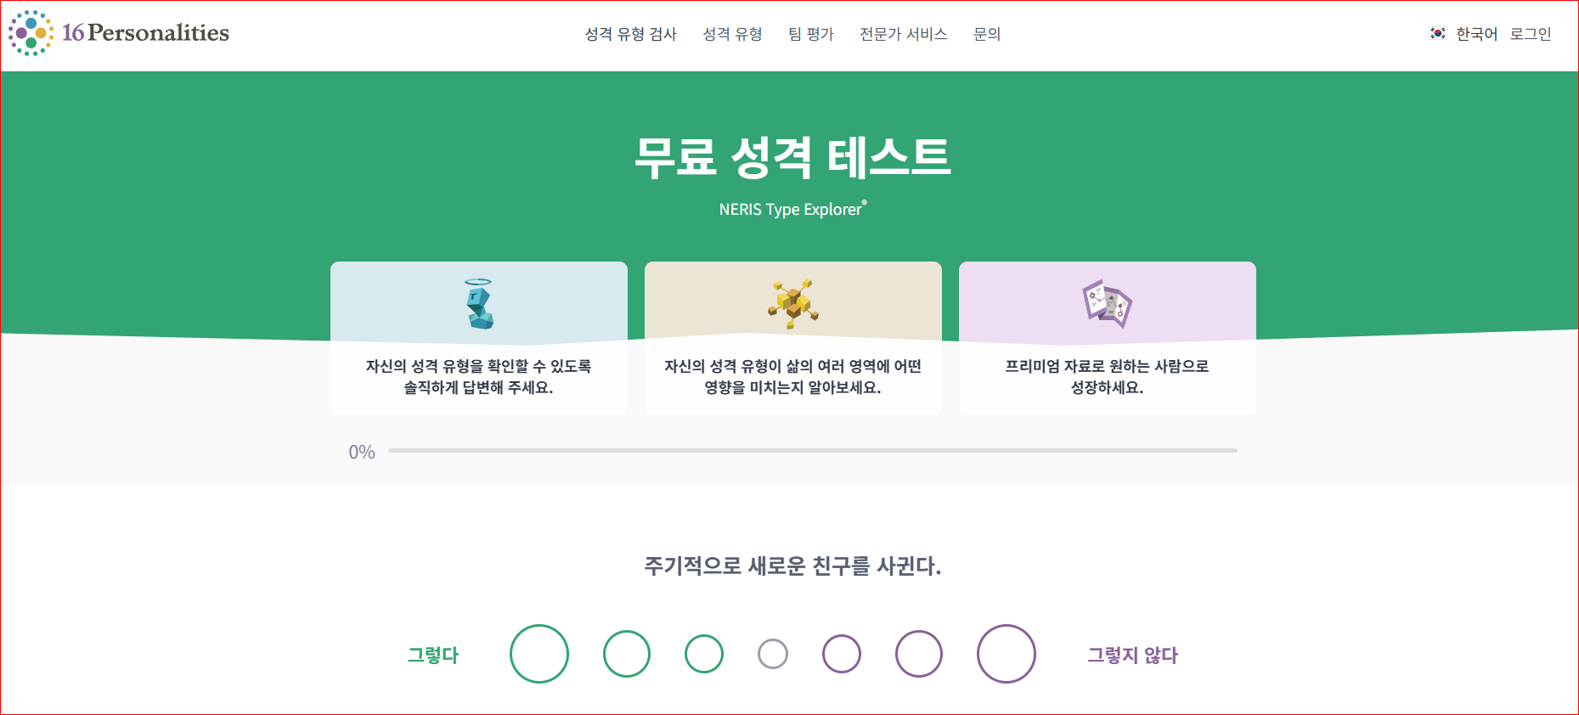Click the NERIS Type Explorer registered trademark symbol
The height and width of the screenshot is (715, 1579).
point(865,201)
